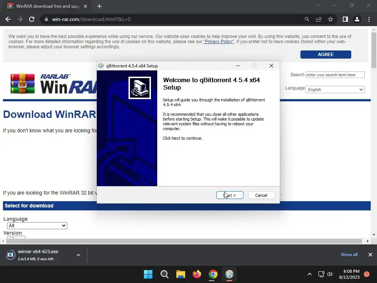Expand the download Language filter set to All
The image size is (377, 283).
(x=37, y=226)
